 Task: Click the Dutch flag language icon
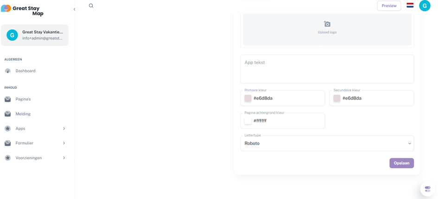410,6
